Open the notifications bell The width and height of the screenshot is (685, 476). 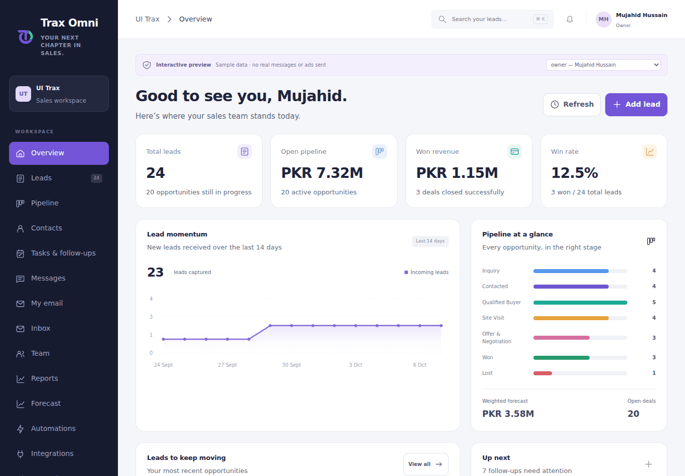coord(570,19)
